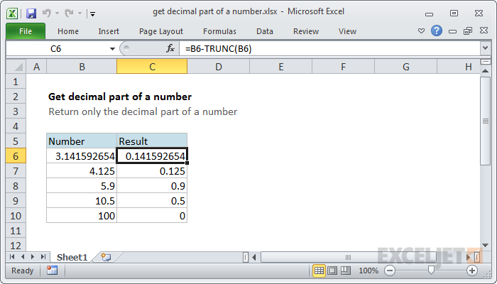Open Excel Help with the question mark icon
This screenshot has height=284, width=497.
[437, 31]
